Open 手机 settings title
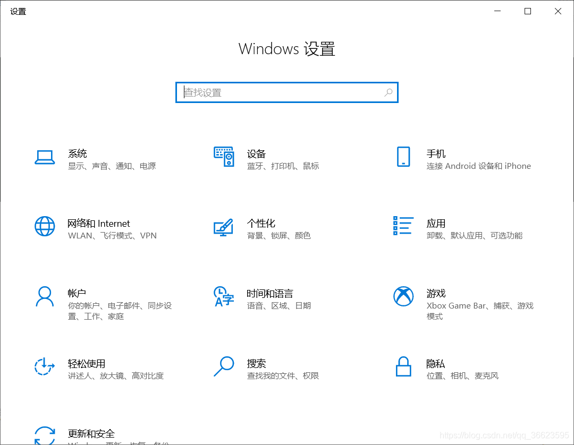Image resolution: width=574 pixels, height=445 pixels. click(436, 153)
